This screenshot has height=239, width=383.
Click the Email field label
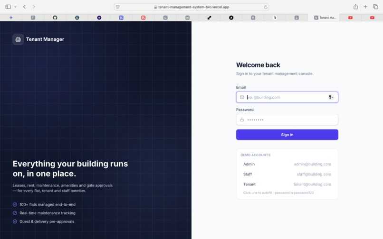241,87
